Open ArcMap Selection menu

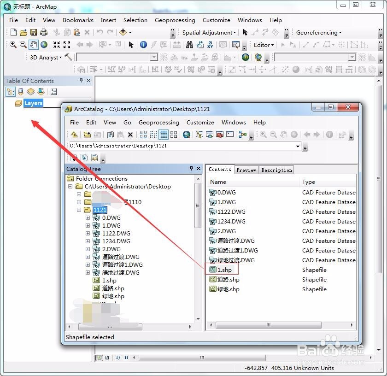135,20
